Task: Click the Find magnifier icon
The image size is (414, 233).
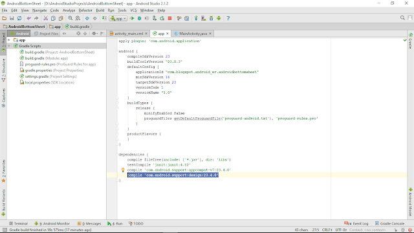Action: (x=71, y=18)
